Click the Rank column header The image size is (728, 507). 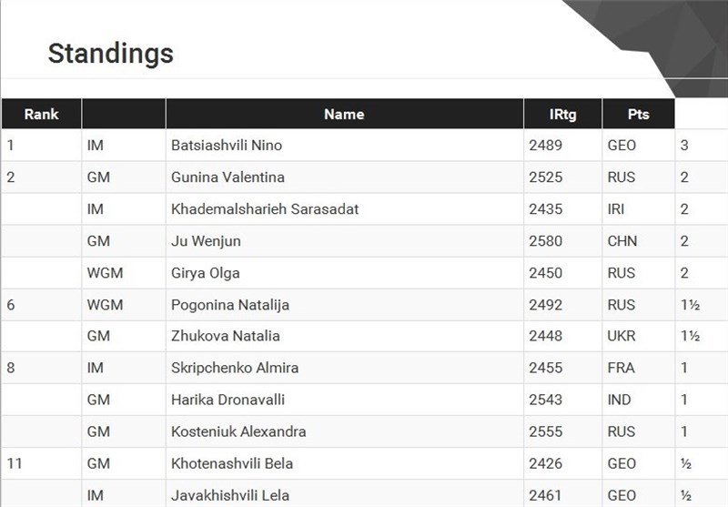(x=41, y=115)
